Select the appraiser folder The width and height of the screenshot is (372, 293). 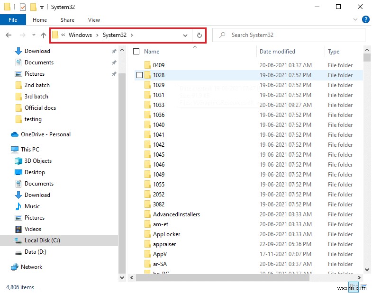pyautogui.click(x=164, y=244)
